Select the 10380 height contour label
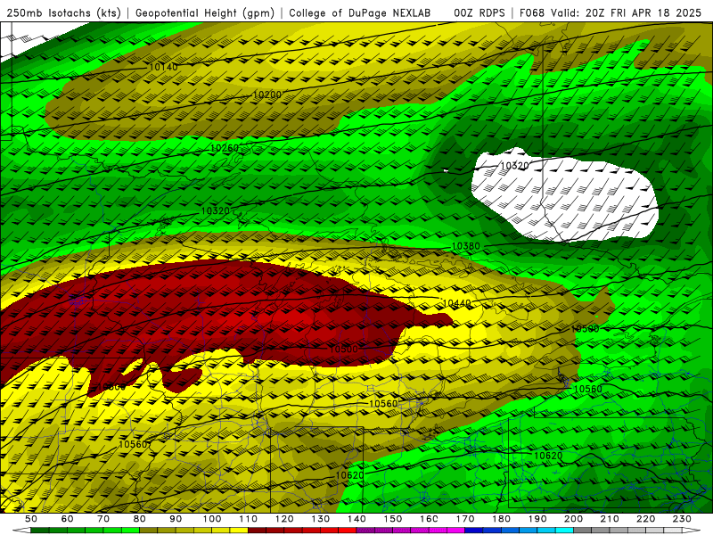This screenshot has width=713, height=535. click(x=465, y=246)
